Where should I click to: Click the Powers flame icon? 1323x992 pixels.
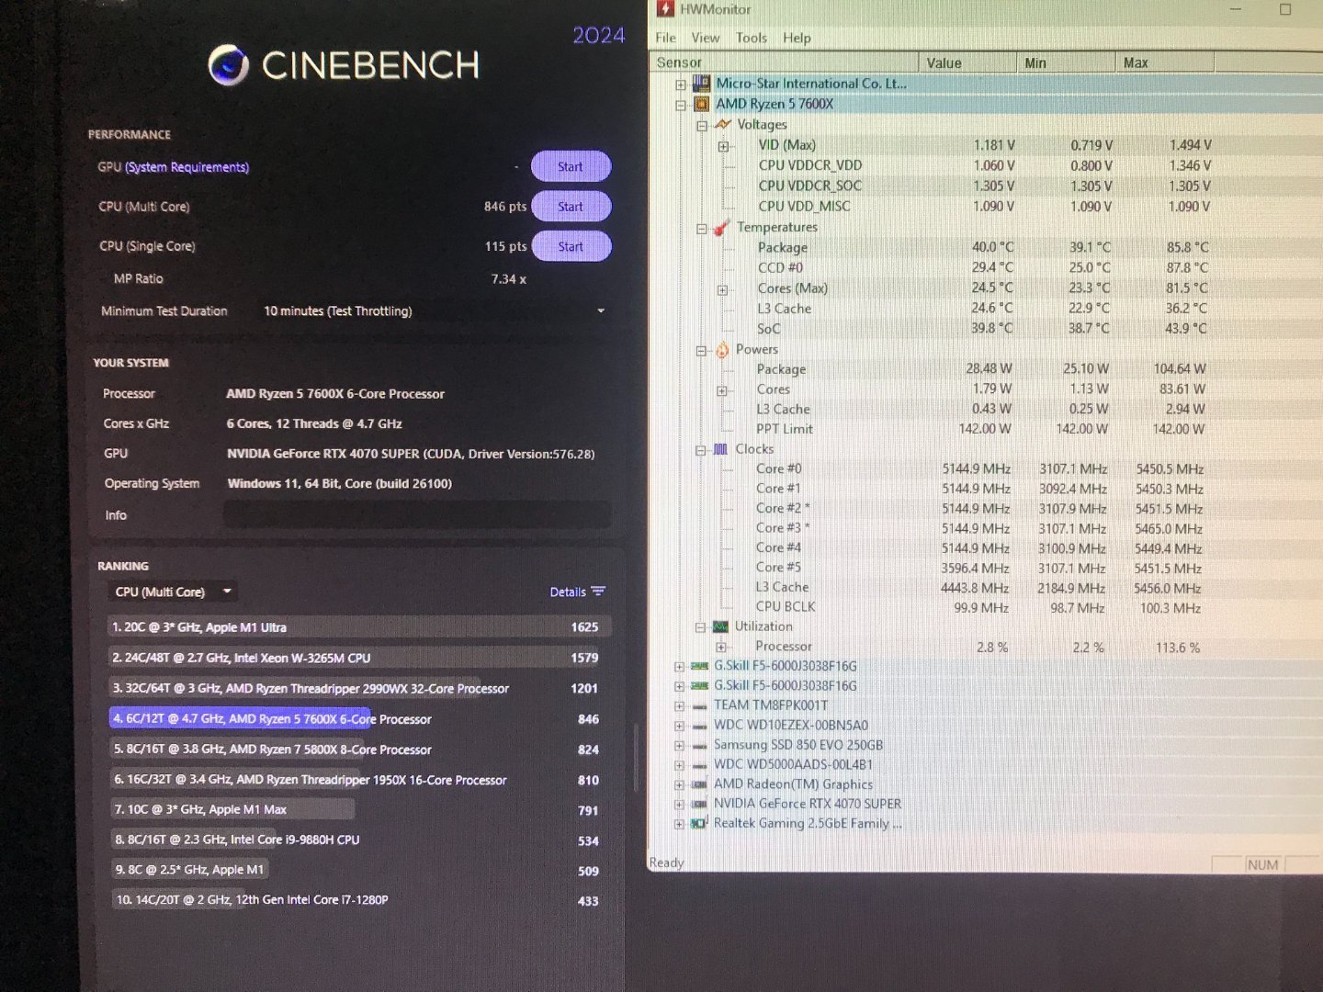722,349
